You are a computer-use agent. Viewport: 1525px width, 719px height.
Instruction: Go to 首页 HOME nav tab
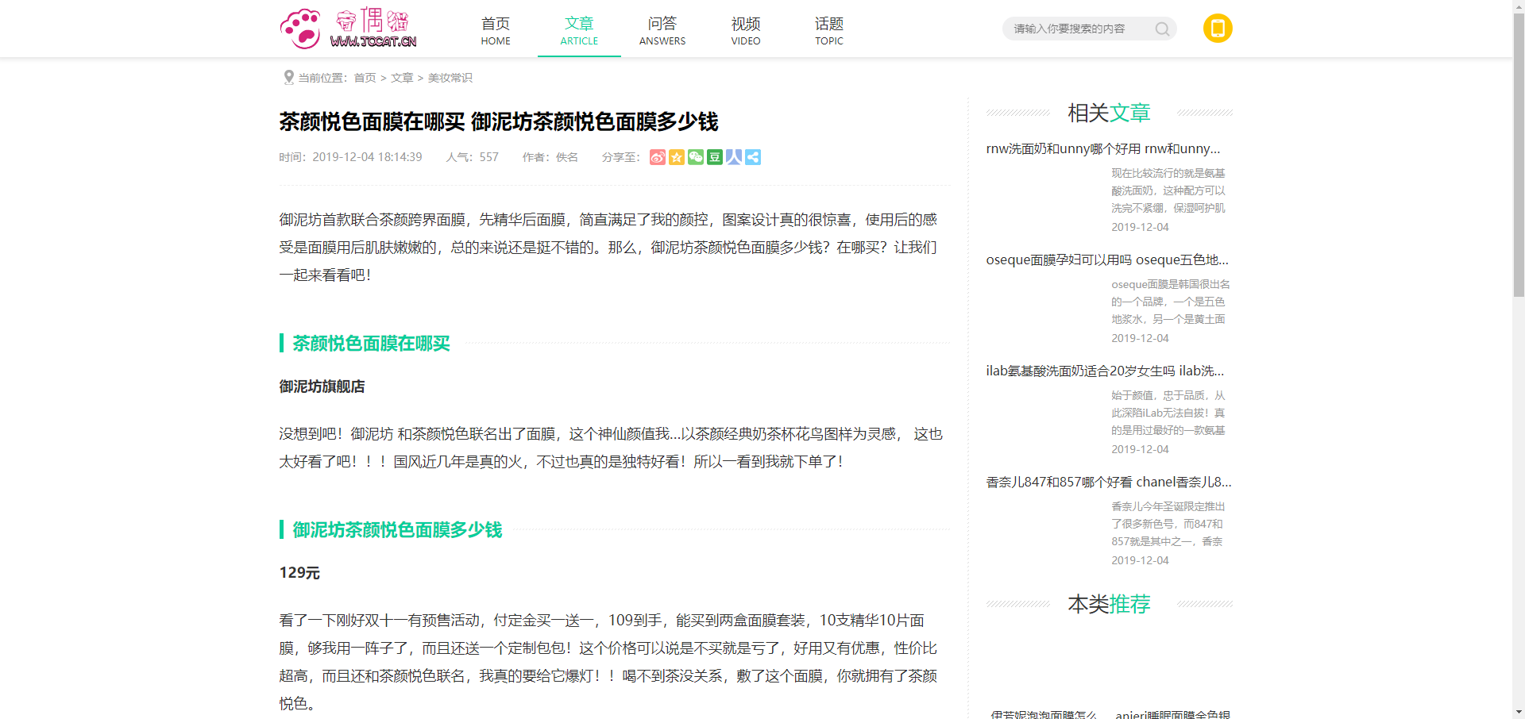coord(496,30)
